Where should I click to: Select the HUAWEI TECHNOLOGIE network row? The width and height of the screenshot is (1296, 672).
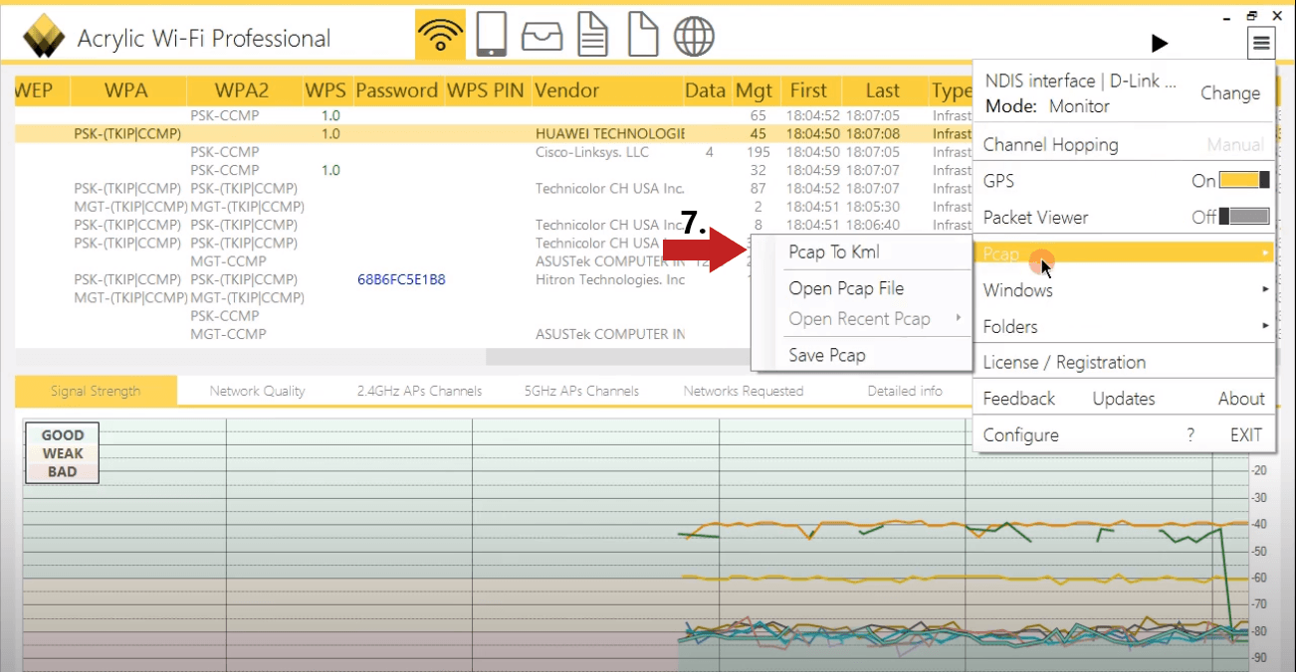point(494,133)
